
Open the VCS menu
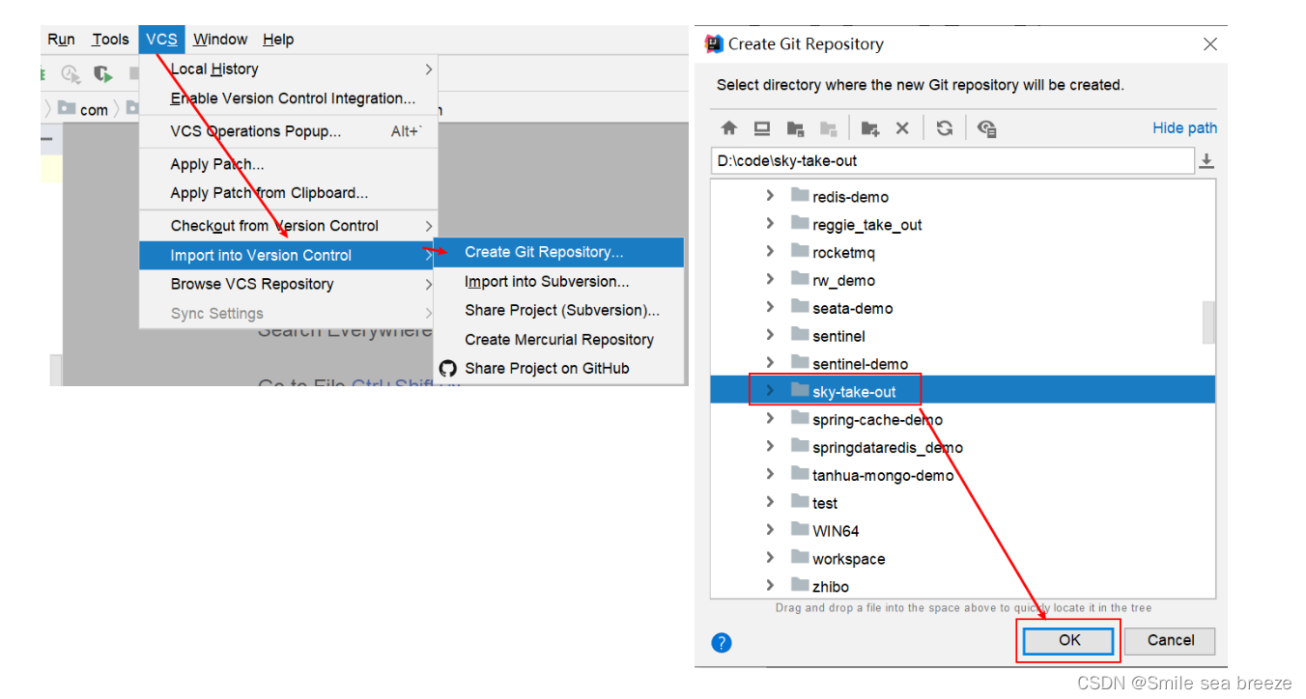[161, 40]
